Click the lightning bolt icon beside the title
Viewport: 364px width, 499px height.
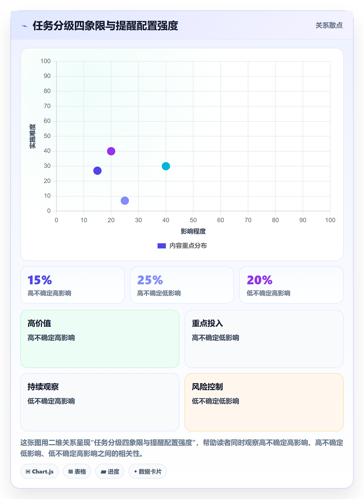[25, 26]
